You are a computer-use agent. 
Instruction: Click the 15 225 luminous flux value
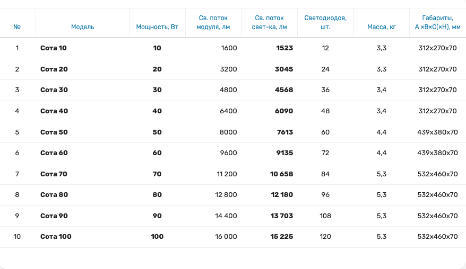pos(281,237)
